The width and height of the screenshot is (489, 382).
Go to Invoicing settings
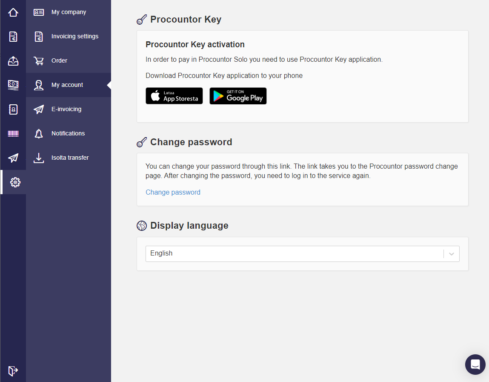click(x=69, y=37)
